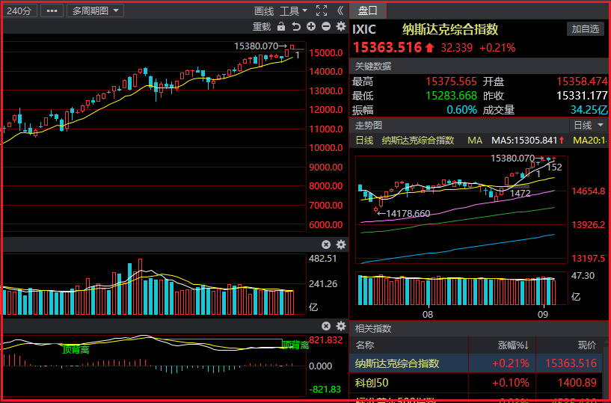
Task: Zoom in with the plus icon
Action: tap(311, 26)
